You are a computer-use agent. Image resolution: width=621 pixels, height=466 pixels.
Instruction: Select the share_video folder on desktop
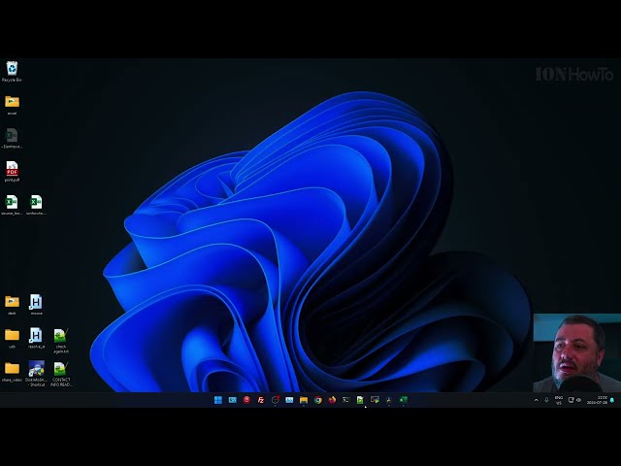tap(12, 371)
